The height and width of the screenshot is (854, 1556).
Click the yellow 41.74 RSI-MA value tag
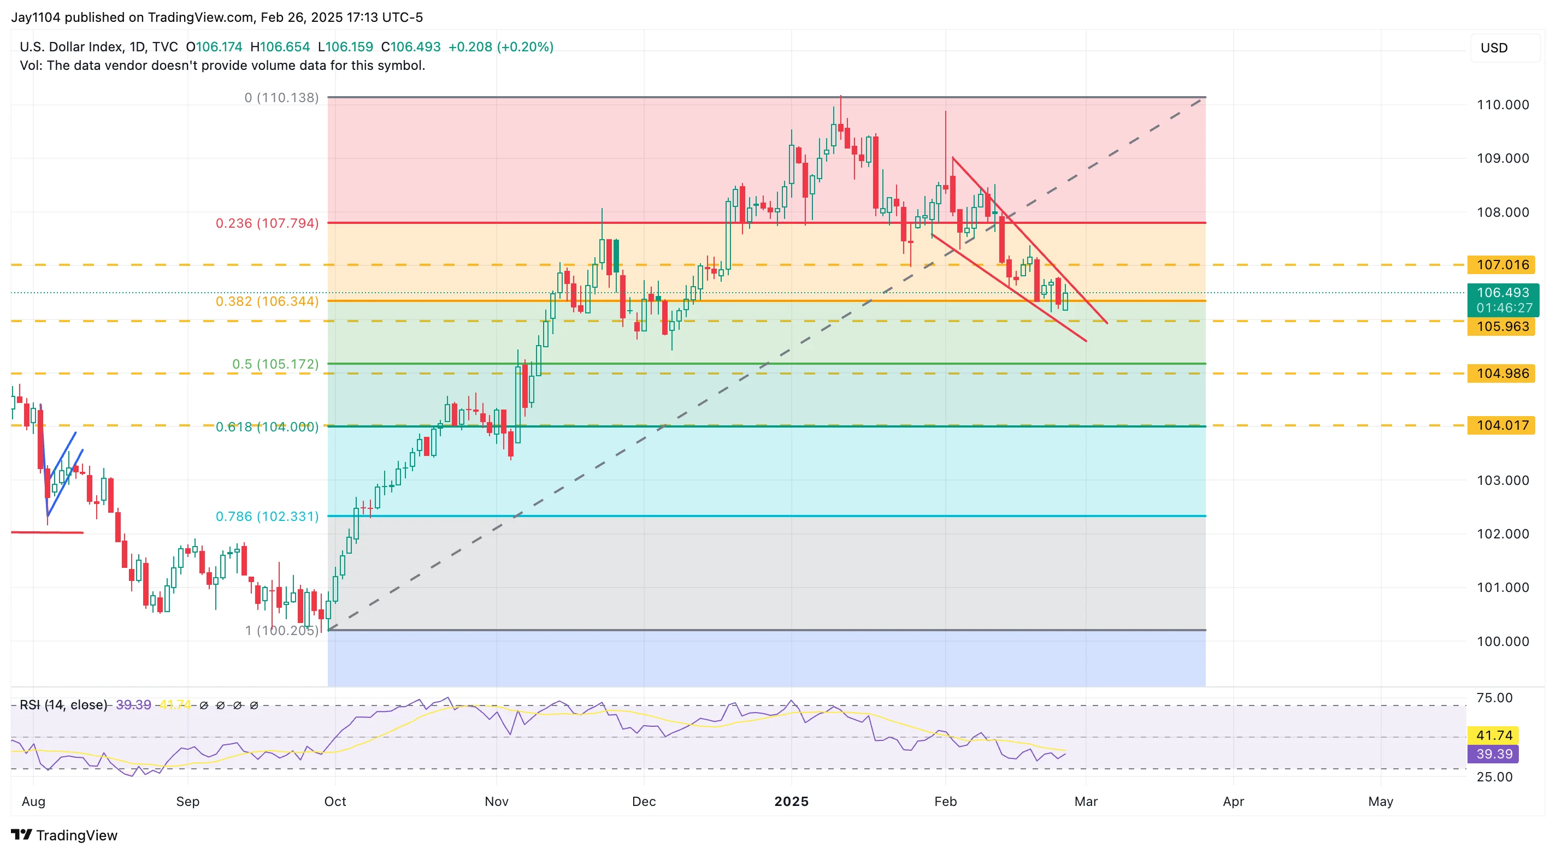tap(1494, 735)
